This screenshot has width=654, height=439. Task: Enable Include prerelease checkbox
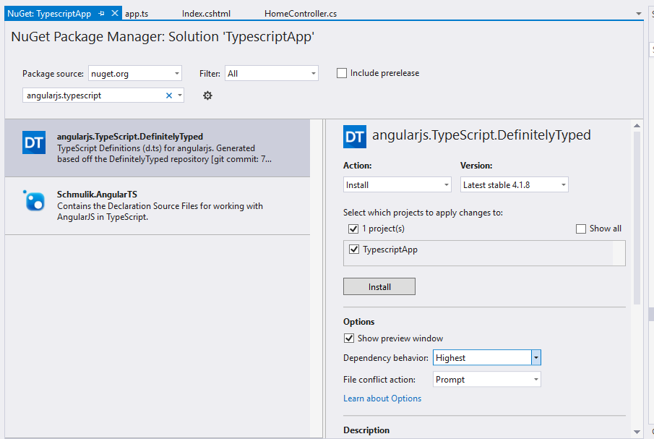point(343,73)
